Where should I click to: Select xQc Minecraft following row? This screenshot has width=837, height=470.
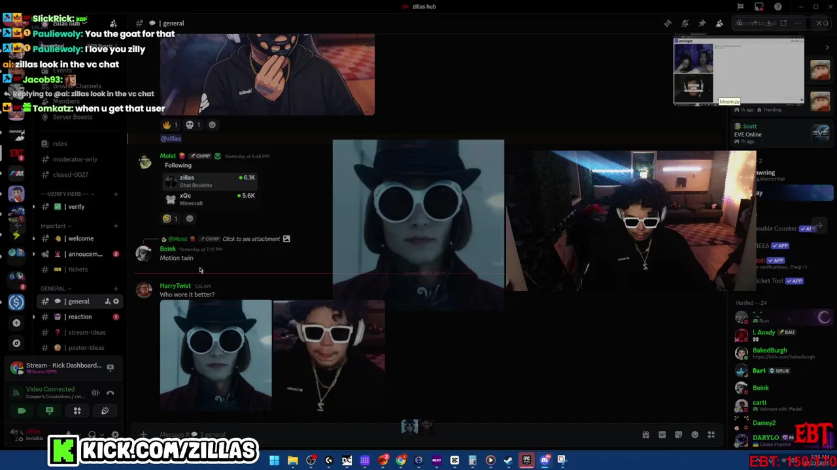209,199
